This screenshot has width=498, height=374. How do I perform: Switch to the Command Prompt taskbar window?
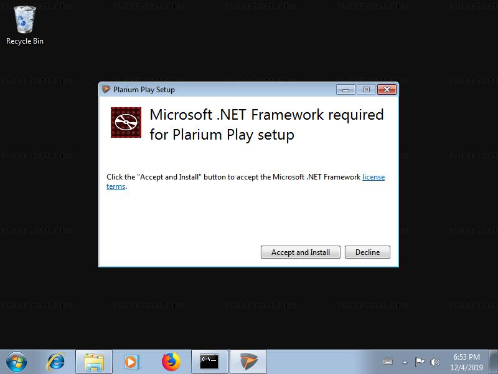pos(210,362)
